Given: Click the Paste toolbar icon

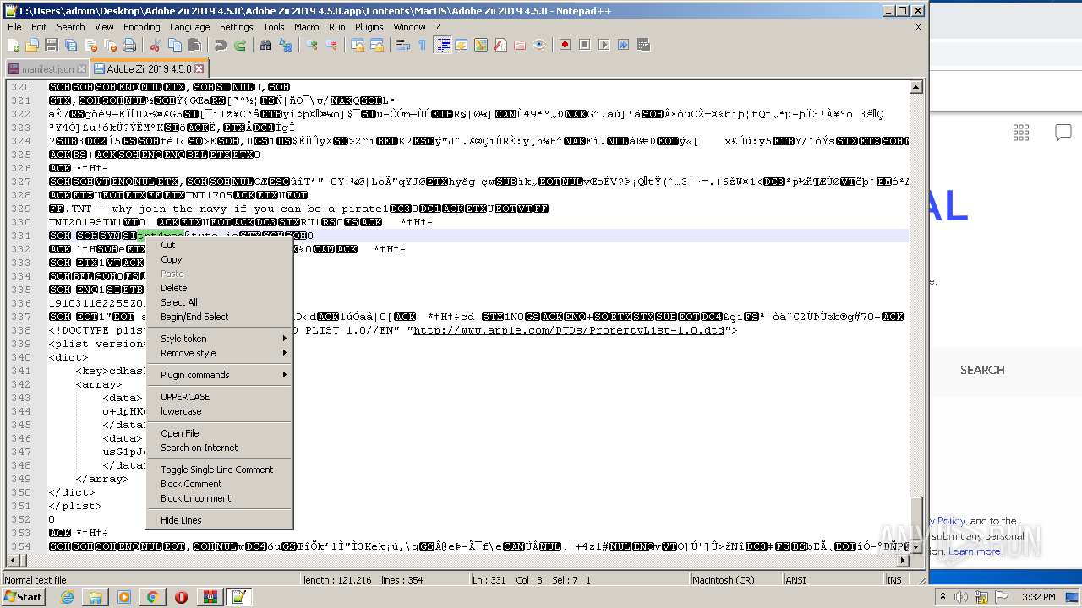Looking at the screenshot, I should click(x=194, y=45).
